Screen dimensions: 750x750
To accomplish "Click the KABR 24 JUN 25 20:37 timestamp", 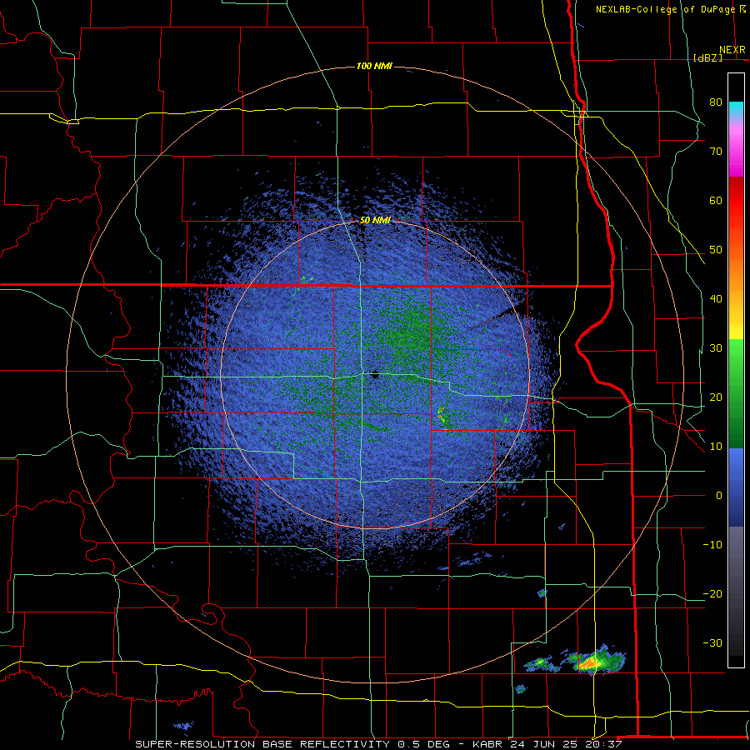I will tap(547, 744).
